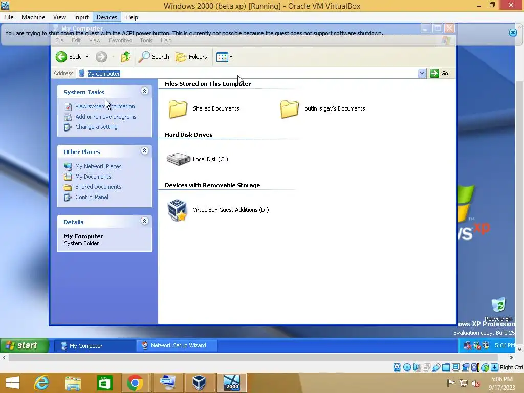524x393 pixels.
Task: Open My Documents from Other Places
Action: point(93,177)
